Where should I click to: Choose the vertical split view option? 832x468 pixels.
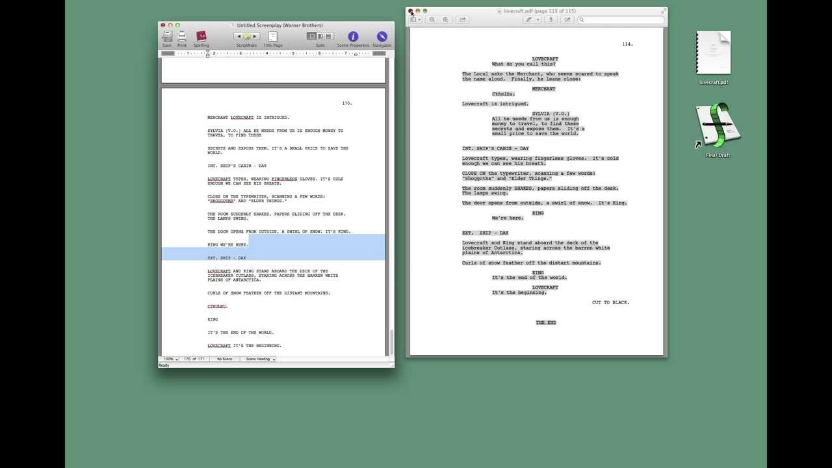pos(320,36)
